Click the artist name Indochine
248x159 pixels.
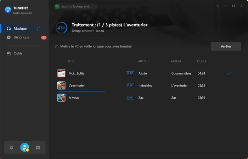pos(145,86)
